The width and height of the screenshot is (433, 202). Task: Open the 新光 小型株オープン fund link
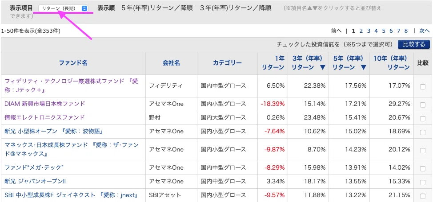tap(54, 131)
